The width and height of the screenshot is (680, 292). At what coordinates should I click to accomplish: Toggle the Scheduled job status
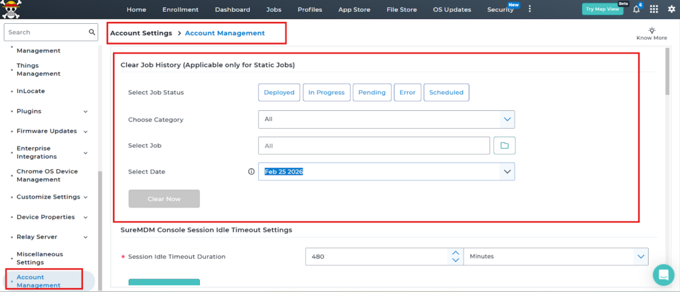(446, 92)
